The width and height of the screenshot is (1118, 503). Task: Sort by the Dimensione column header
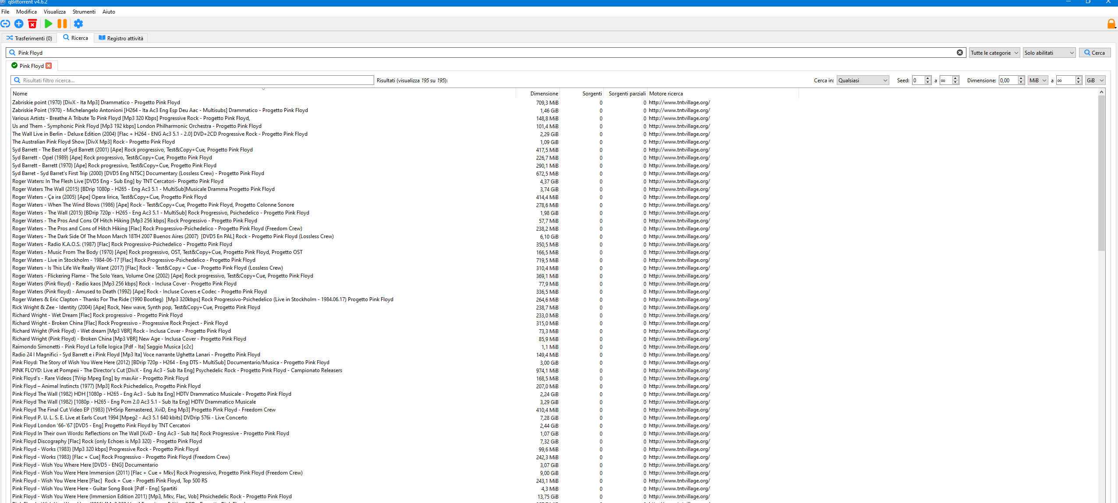tap(538, 93)
